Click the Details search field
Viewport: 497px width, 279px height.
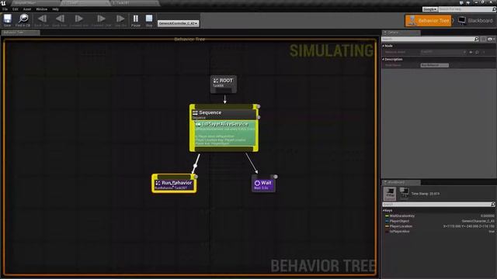(428, 39)
